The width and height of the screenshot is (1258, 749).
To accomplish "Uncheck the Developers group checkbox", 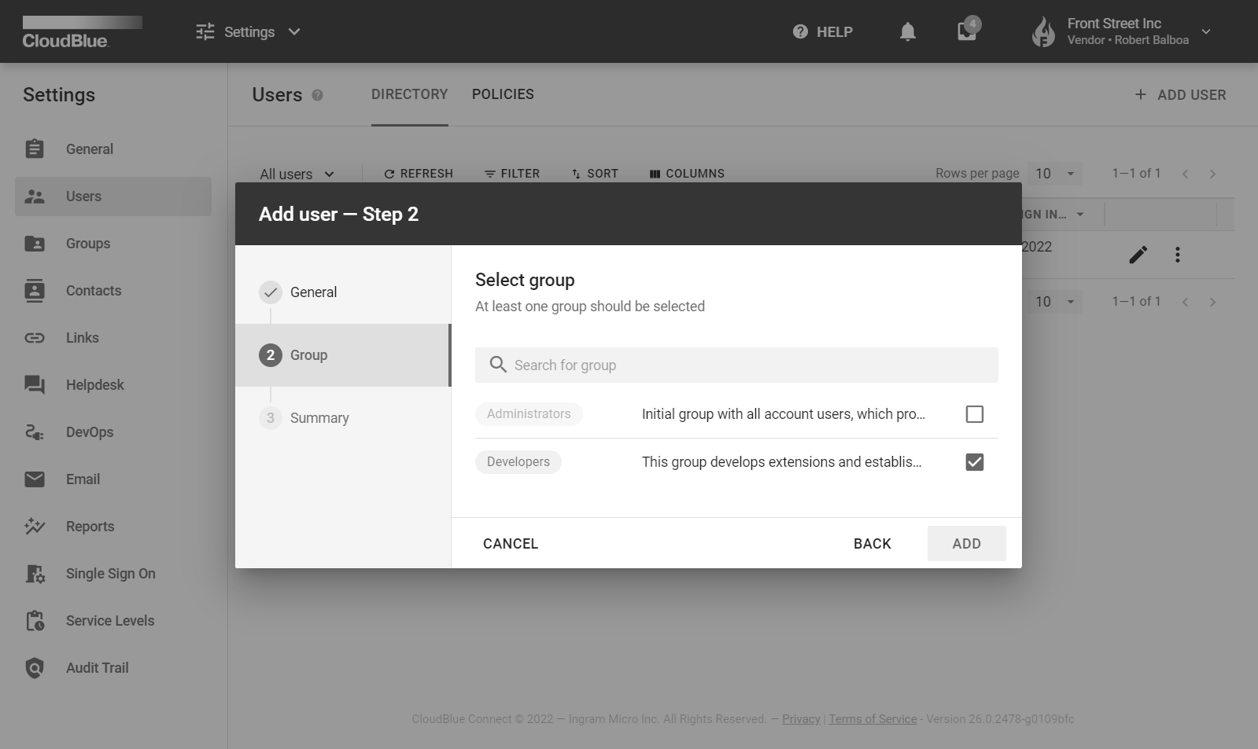I will (975, 462).
